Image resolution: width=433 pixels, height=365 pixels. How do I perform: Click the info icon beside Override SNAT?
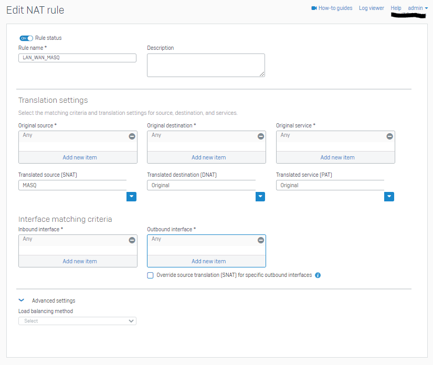(318, 275)
